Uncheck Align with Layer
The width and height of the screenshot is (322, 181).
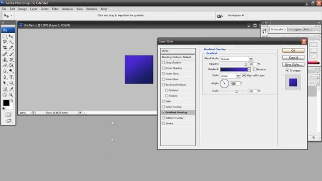coord(244,75)
